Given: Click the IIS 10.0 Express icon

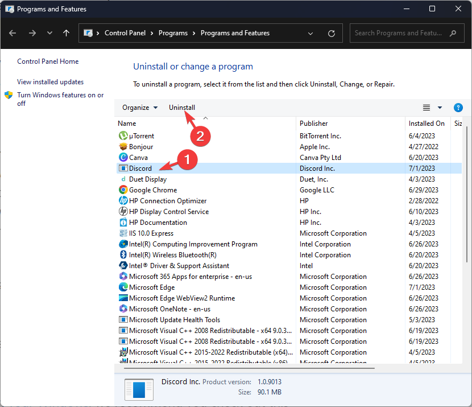Looking at the screenshot, I should point(123,233).
